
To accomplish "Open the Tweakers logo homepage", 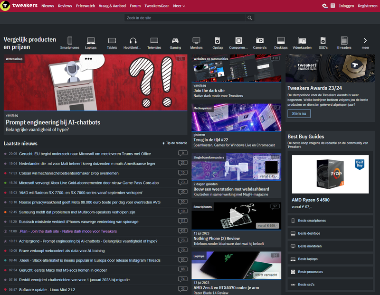I will tap(19, 5).
